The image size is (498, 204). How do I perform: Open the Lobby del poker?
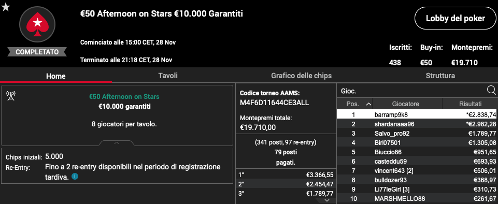456,19
